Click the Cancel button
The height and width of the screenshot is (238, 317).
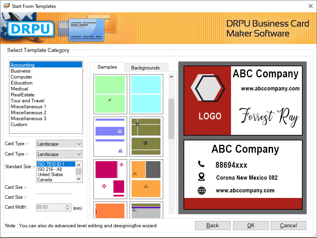[288, 225]
